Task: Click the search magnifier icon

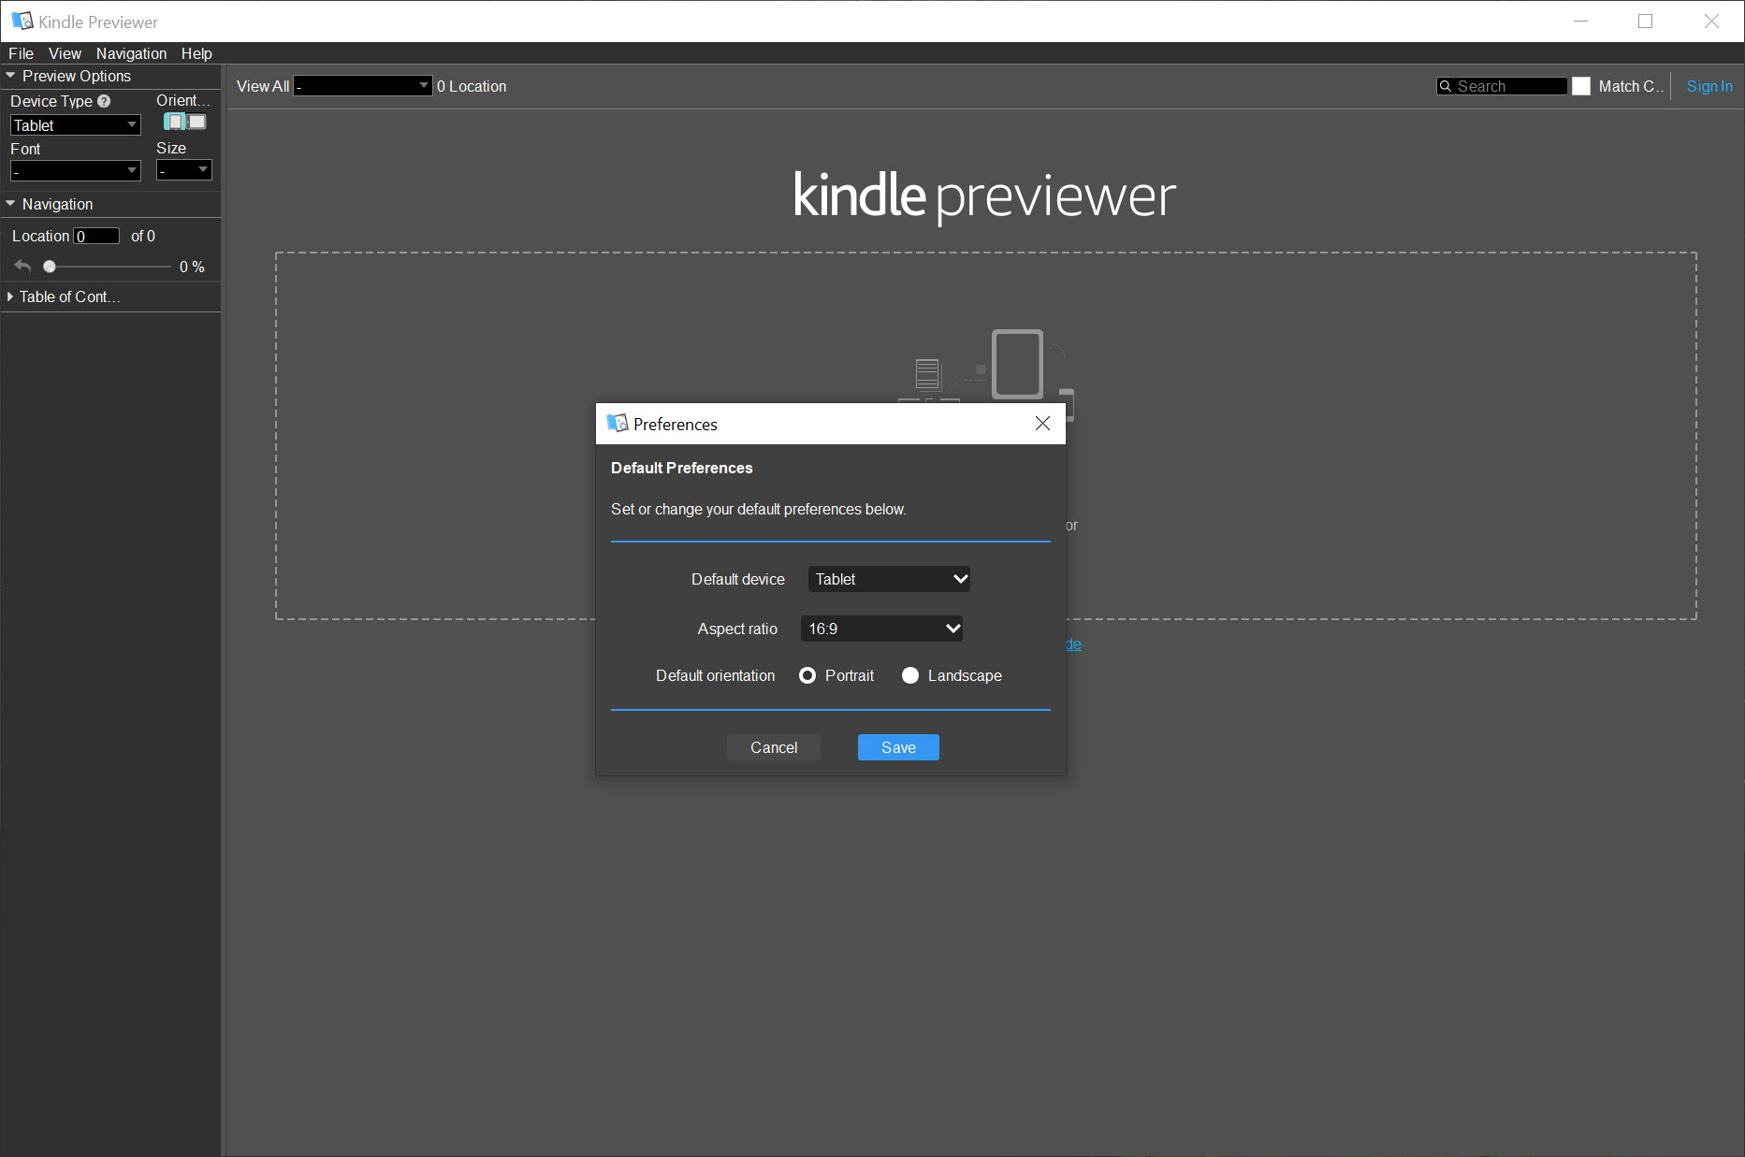Action: coord(1446,86)
